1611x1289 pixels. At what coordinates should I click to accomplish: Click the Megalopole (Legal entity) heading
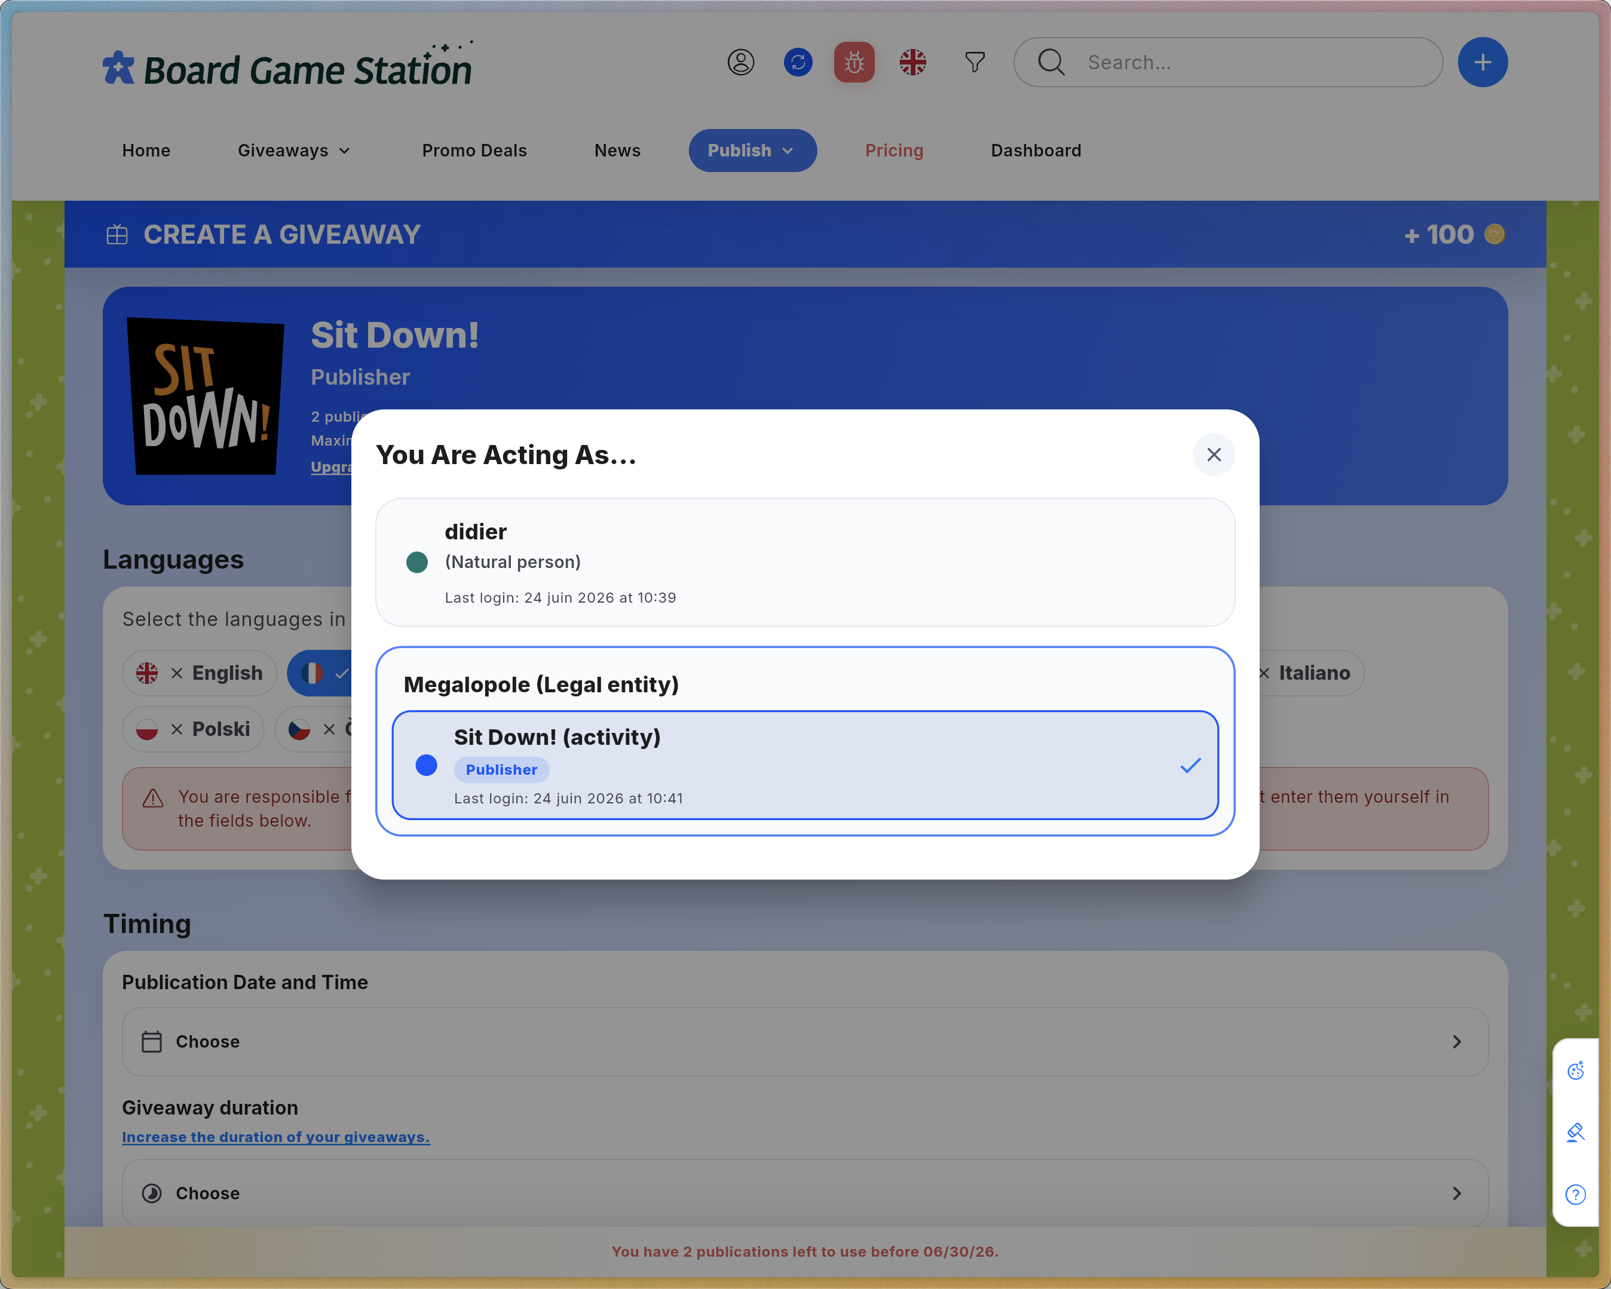541,684
